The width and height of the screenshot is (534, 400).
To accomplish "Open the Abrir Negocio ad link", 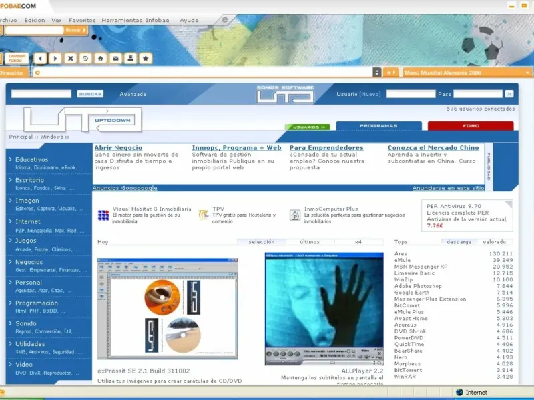I will [118, 147].
